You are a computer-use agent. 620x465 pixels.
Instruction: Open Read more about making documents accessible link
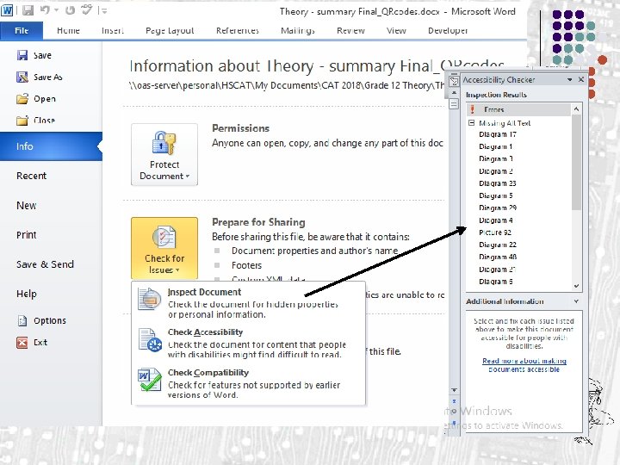524,365
